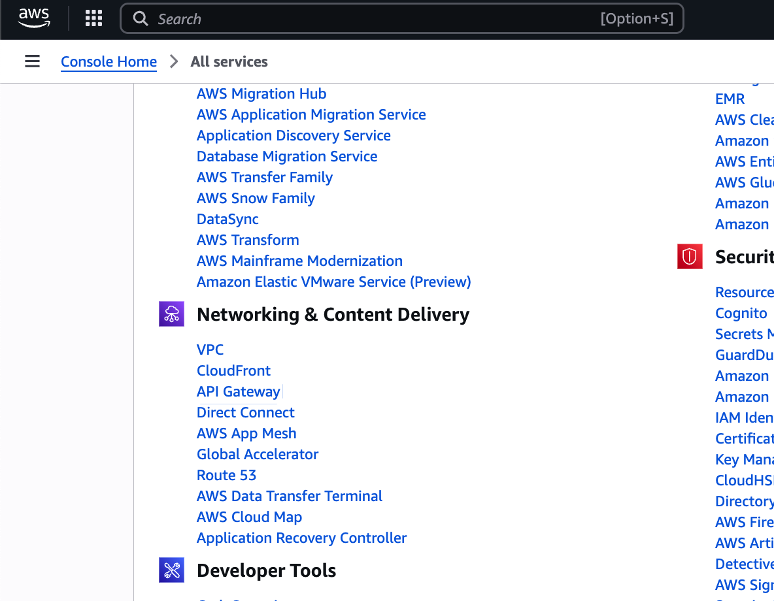
Task: Click the search magnifier icon
Action: pos(141,19)
